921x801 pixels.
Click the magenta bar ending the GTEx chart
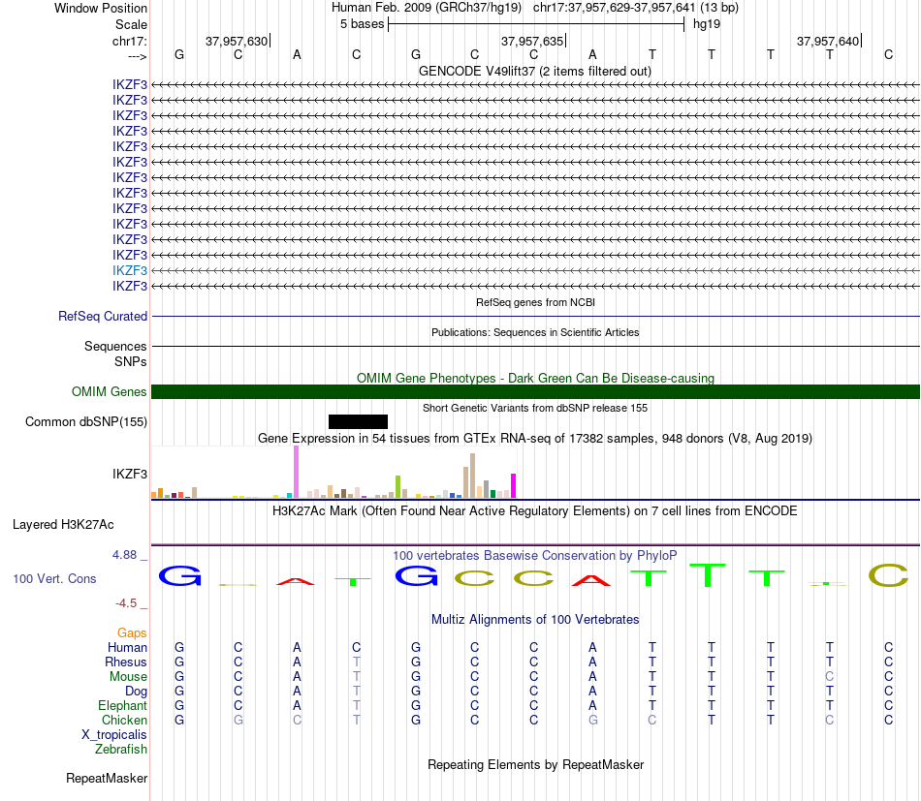[514, 486]
